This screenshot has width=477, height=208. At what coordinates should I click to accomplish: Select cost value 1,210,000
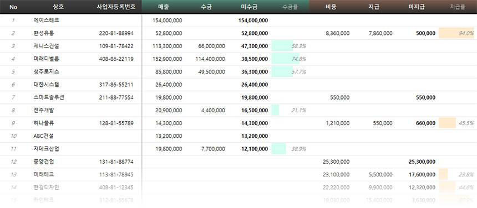pyautogui.click(x=338, y=123)
